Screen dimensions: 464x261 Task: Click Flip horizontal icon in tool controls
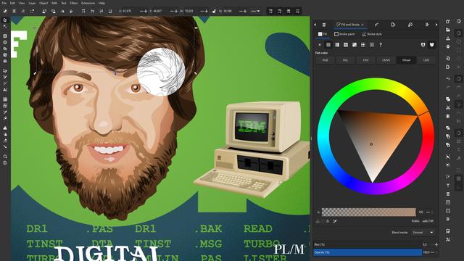pyautogui.click(x=62, y=12)
